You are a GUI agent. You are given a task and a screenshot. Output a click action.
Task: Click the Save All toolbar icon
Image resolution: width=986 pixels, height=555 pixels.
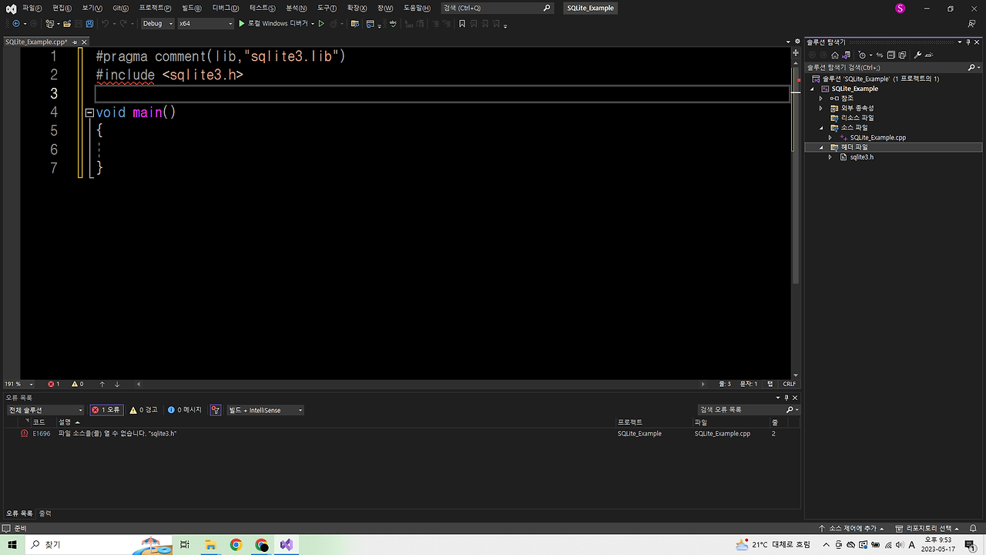click(89, 24)
